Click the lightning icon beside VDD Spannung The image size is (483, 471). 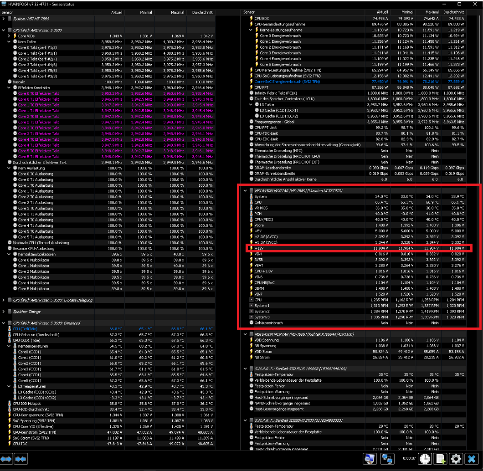(251, 340)
